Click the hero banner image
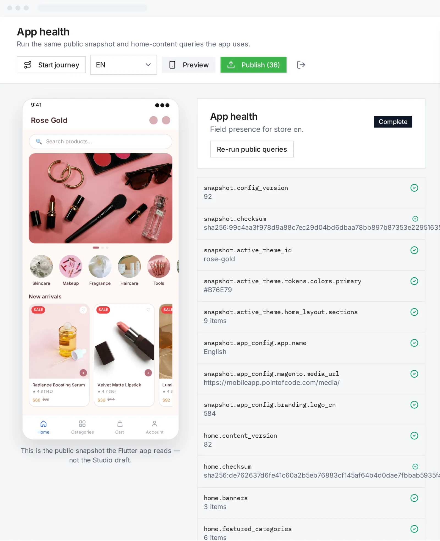Image resolution: width=440 pixels, height=541 pixels. point(100,198)
